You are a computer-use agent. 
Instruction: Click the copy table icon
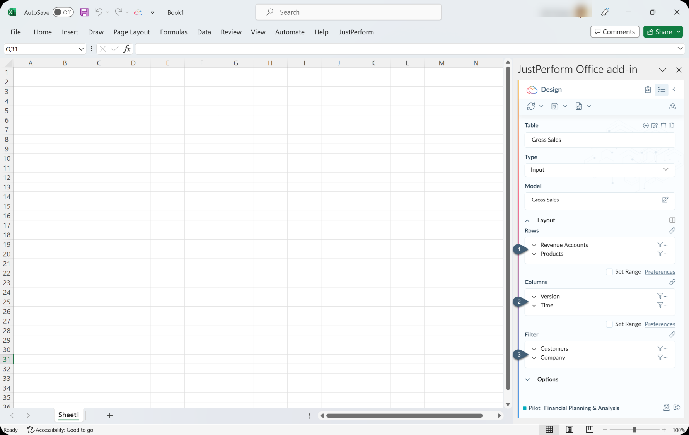(672, 125)
